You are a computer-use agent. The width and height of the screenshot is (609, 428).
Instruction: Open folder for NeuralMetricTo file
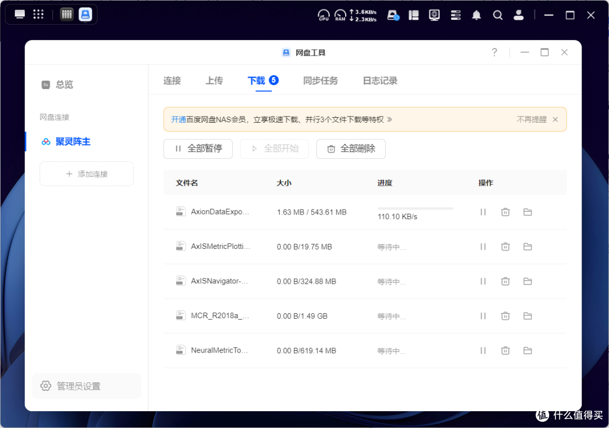pos(527,351)
